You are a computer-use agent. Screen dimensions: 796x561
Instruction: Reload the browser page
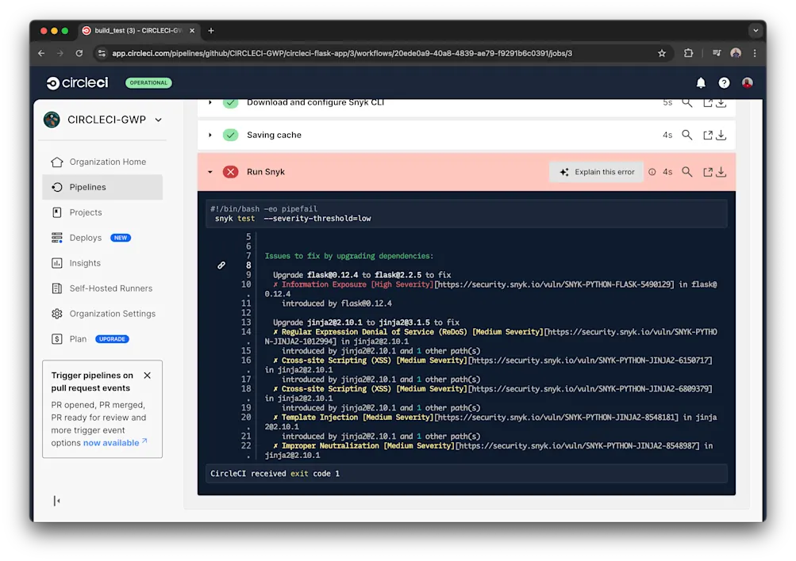pos(79,53)
